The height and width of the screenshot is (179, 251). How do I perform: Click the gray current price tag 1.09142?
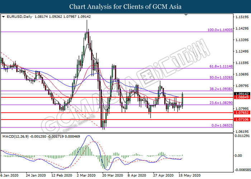(241, 94)
